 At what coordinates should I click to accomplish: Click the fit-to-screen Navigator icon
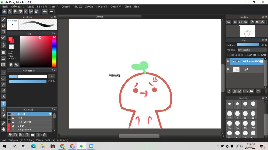click(240, 22)
